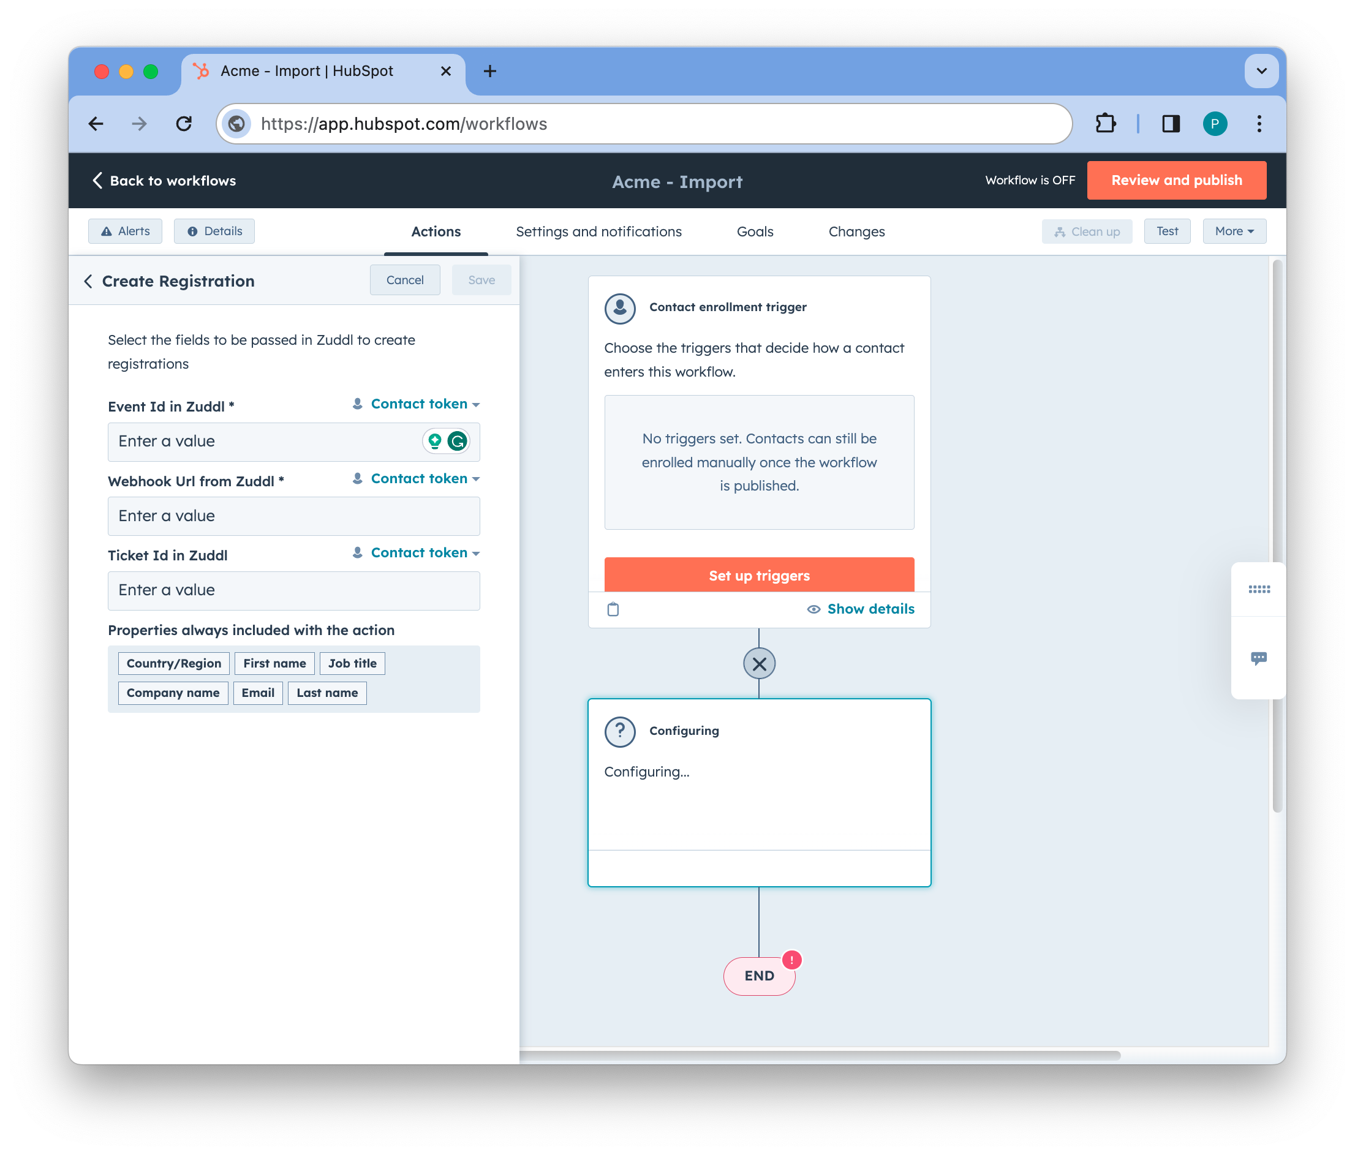Image resolution: width=1355 pixels, height=1155 pixels.
Task: Click the Job title property tag
Action: coord(352,664)
